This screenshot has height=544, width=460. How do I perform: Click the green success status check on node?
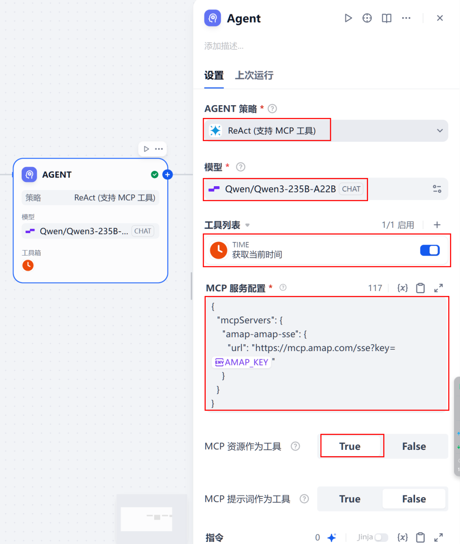click(155, 175)
